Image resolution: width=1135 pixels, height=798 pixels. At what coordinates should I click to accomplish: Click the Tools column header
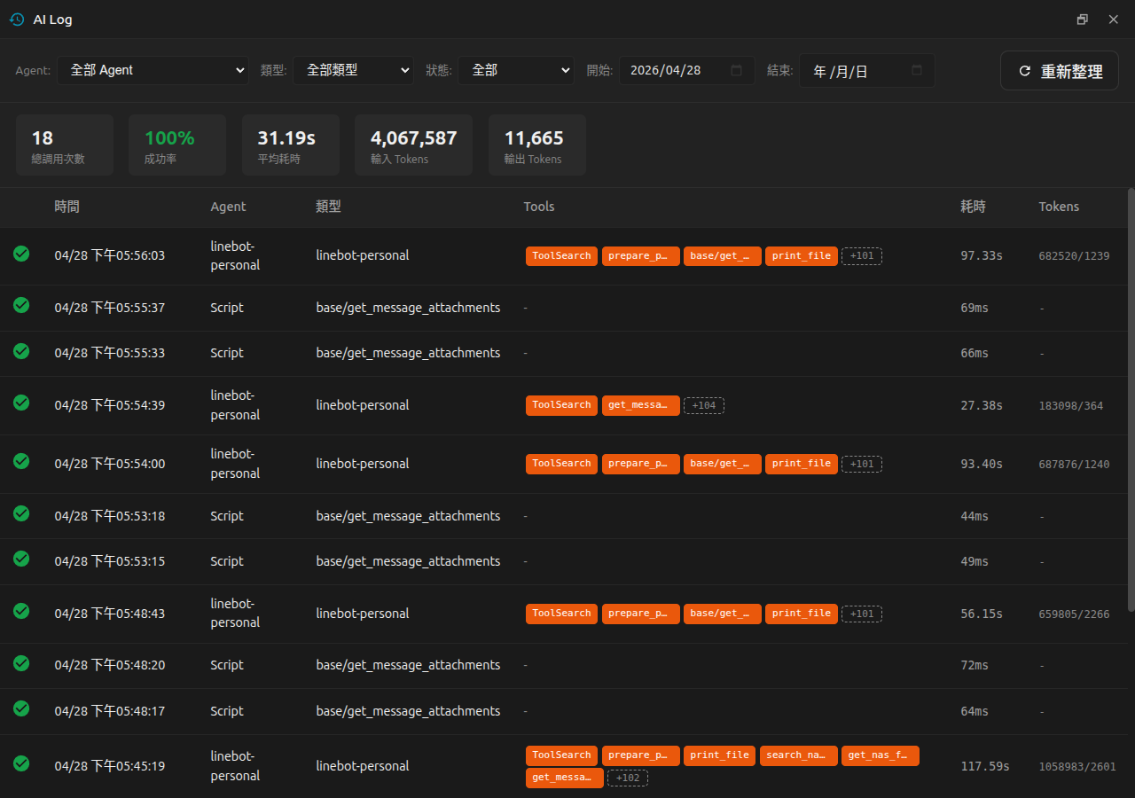pos(539,207)
